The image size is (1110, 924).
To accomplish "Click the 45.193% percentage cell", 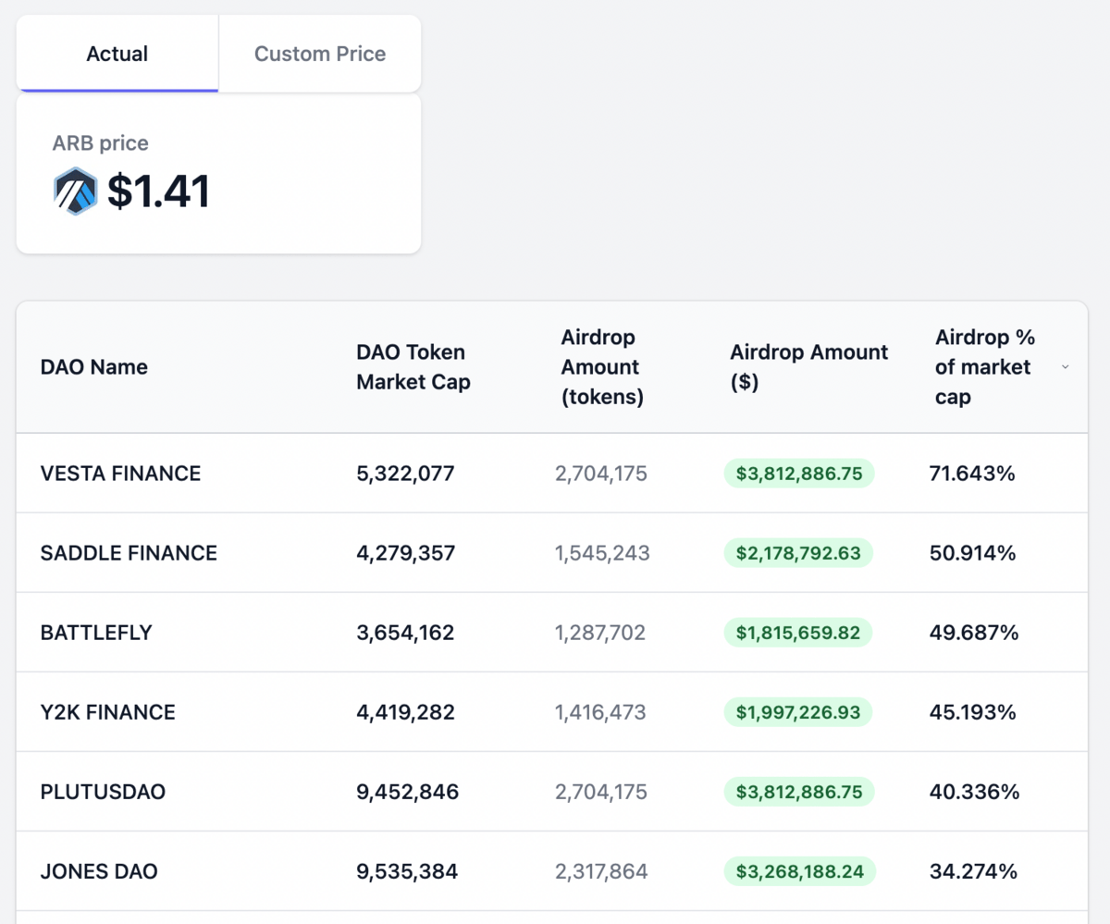I will pyautogui.click(x=972, y=712).
